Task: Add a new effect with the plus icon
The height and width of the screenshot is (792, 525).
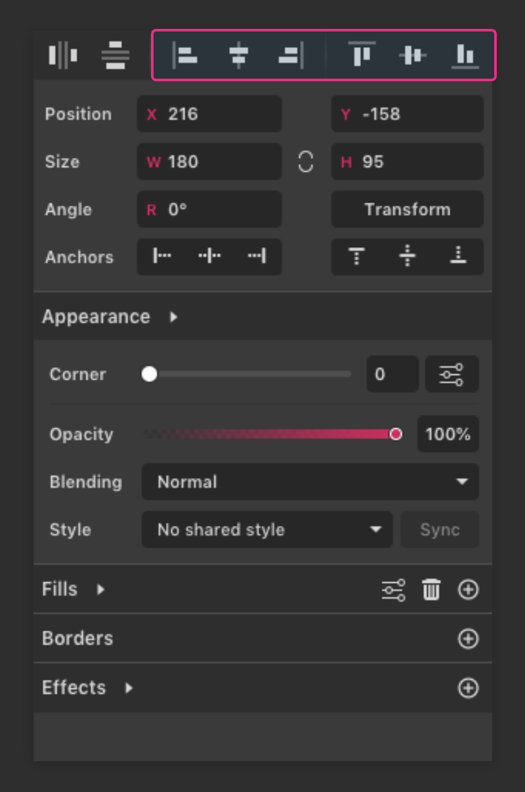Action: click(x=468, y=688)
